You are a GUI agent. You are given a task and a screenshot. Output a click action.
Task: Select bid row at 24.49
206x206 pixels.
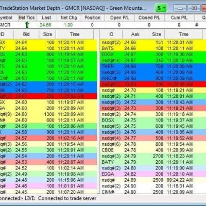click(x=48, y=174)
